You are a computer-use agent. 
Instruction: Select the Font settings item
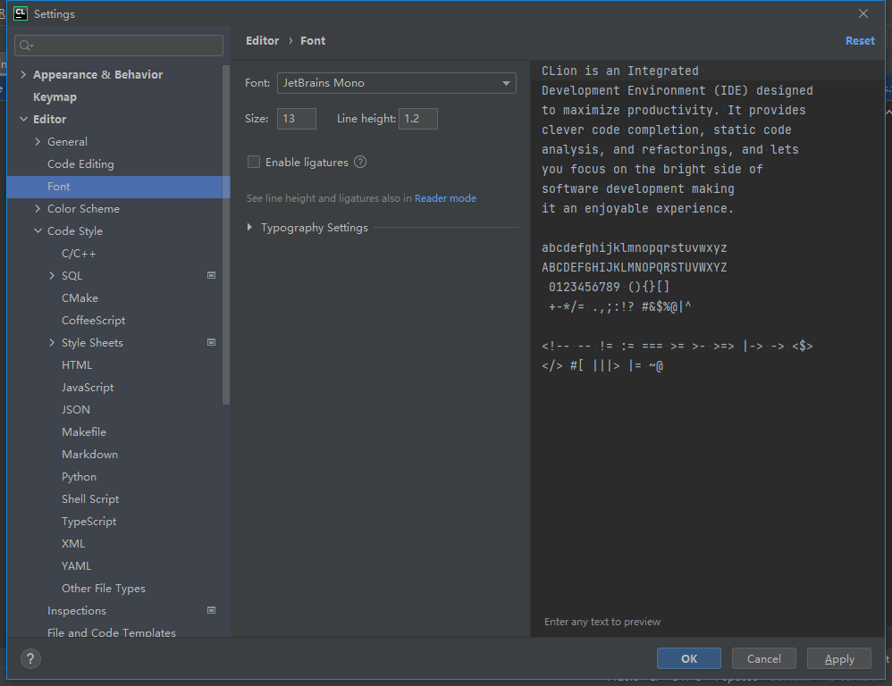[x=118, y=187]
